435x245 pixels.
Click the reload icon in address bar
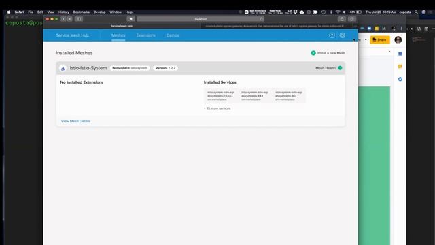261,19
